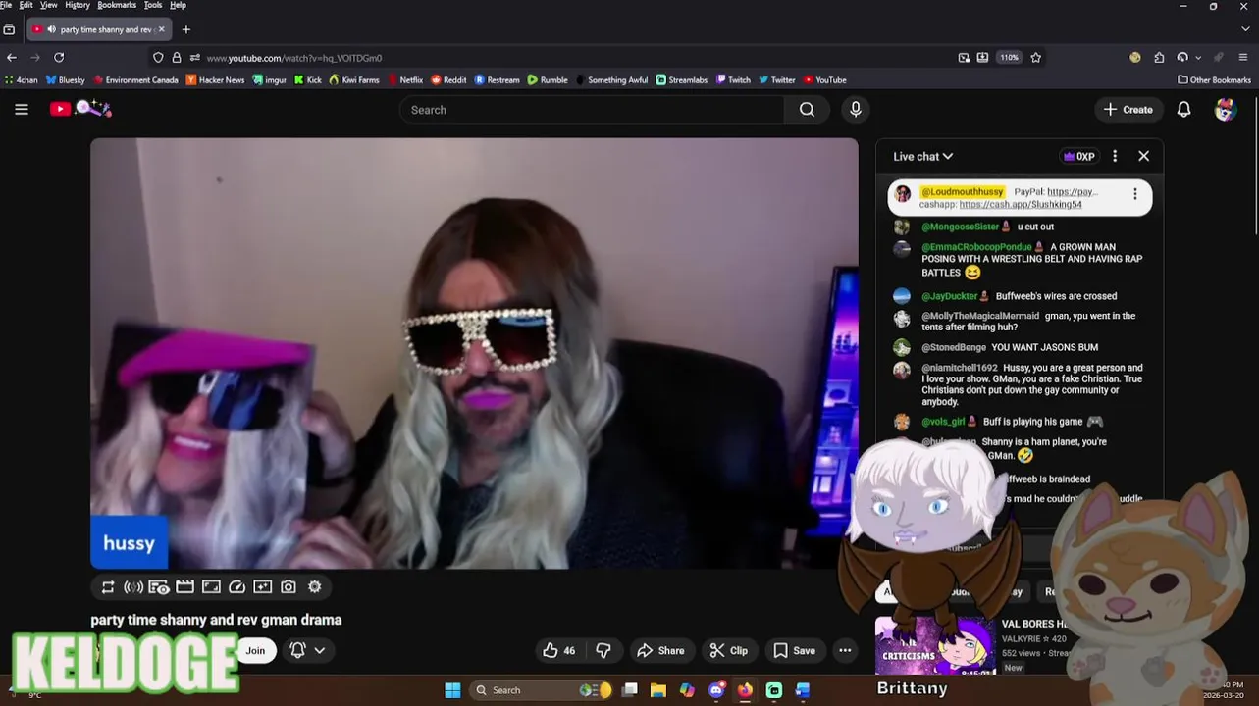Bookmark this page with the star icon

point(1035,58)
